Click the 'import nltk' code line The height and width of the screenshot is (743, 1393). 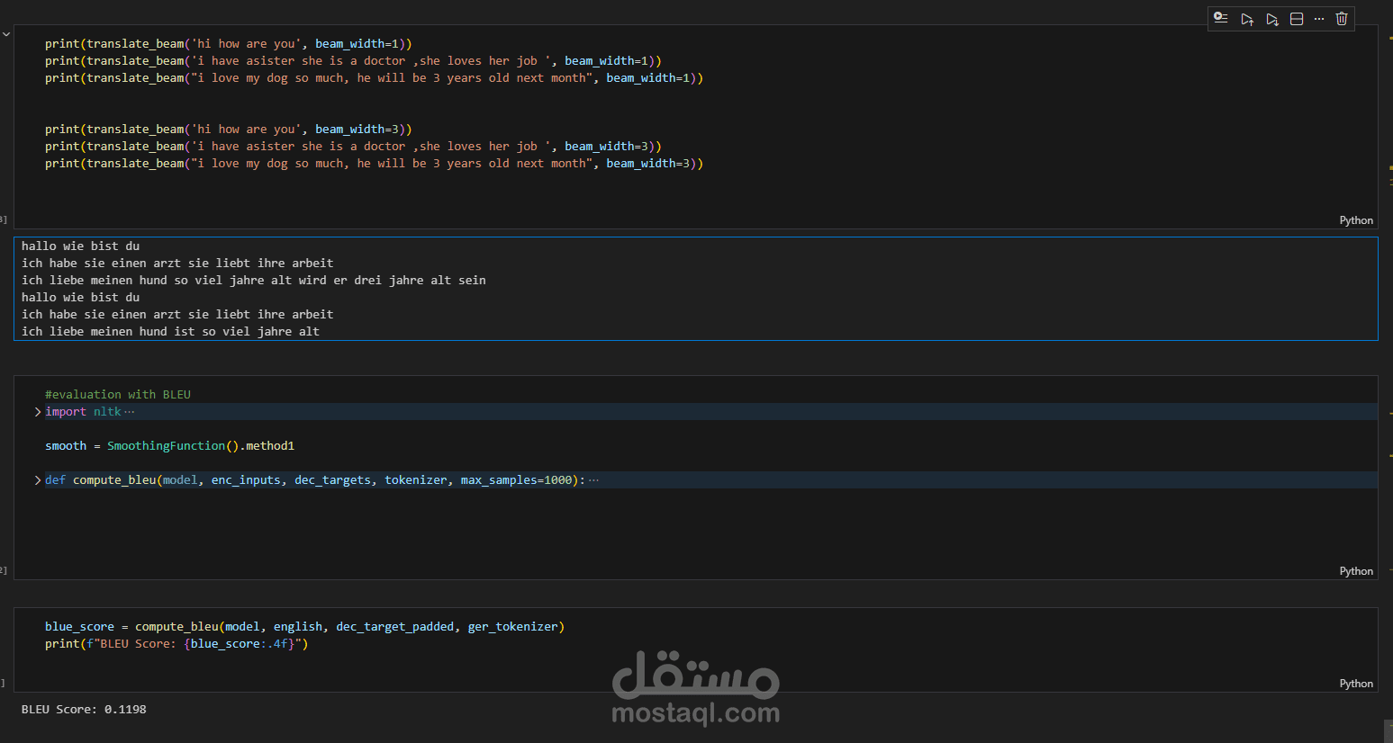pos(83,412)
